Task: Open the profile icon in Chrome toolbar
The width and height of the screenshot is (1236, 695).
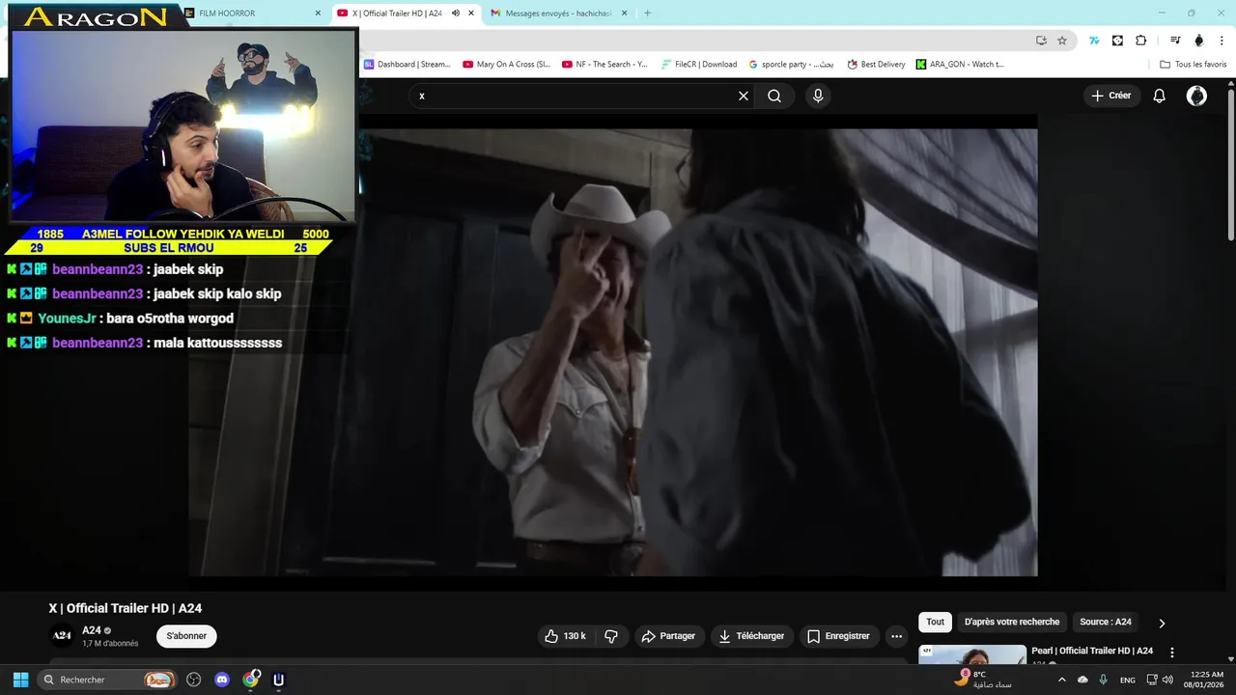Action: [1199, 41]
